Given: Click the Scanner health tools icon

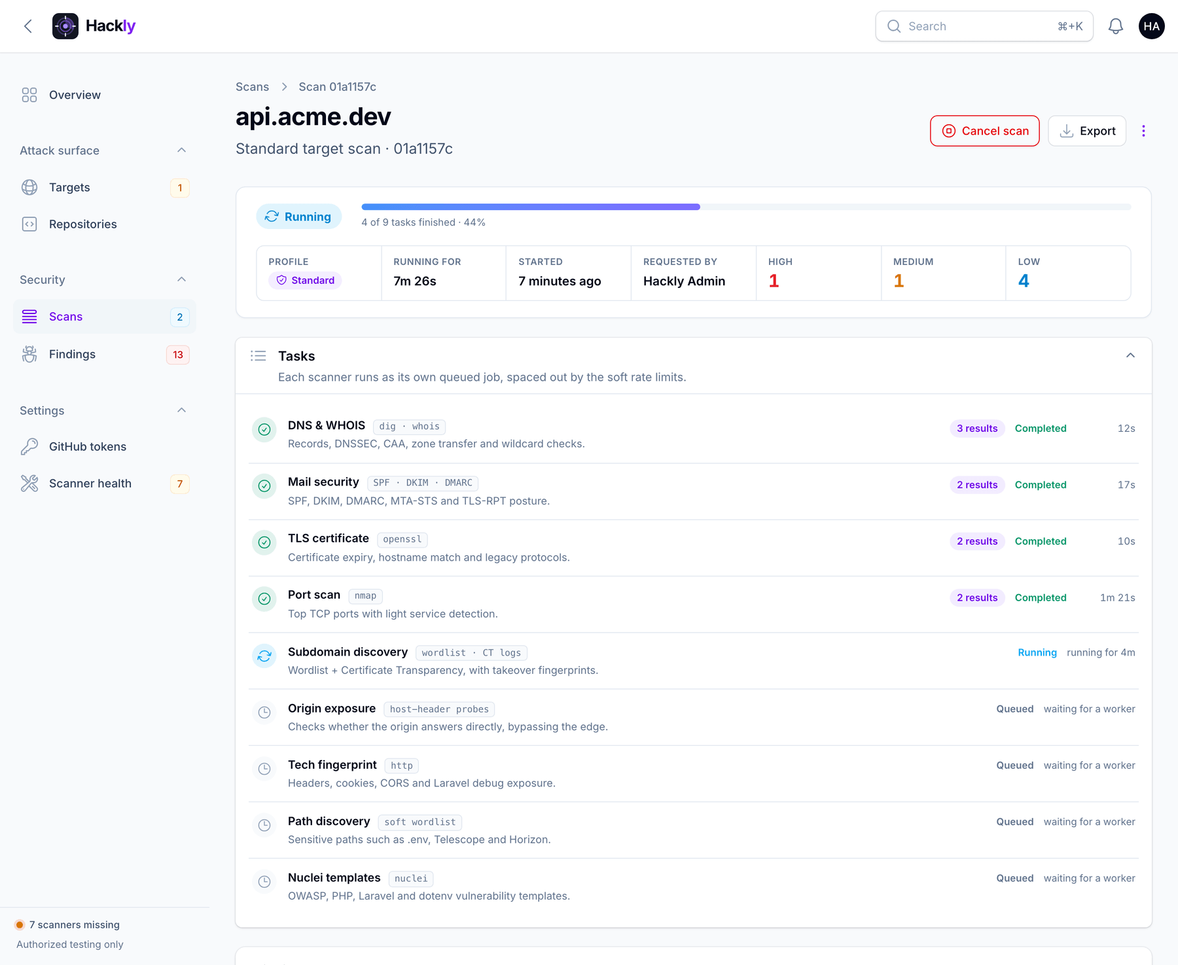Looking at the screenshot, I should point(29,483).
